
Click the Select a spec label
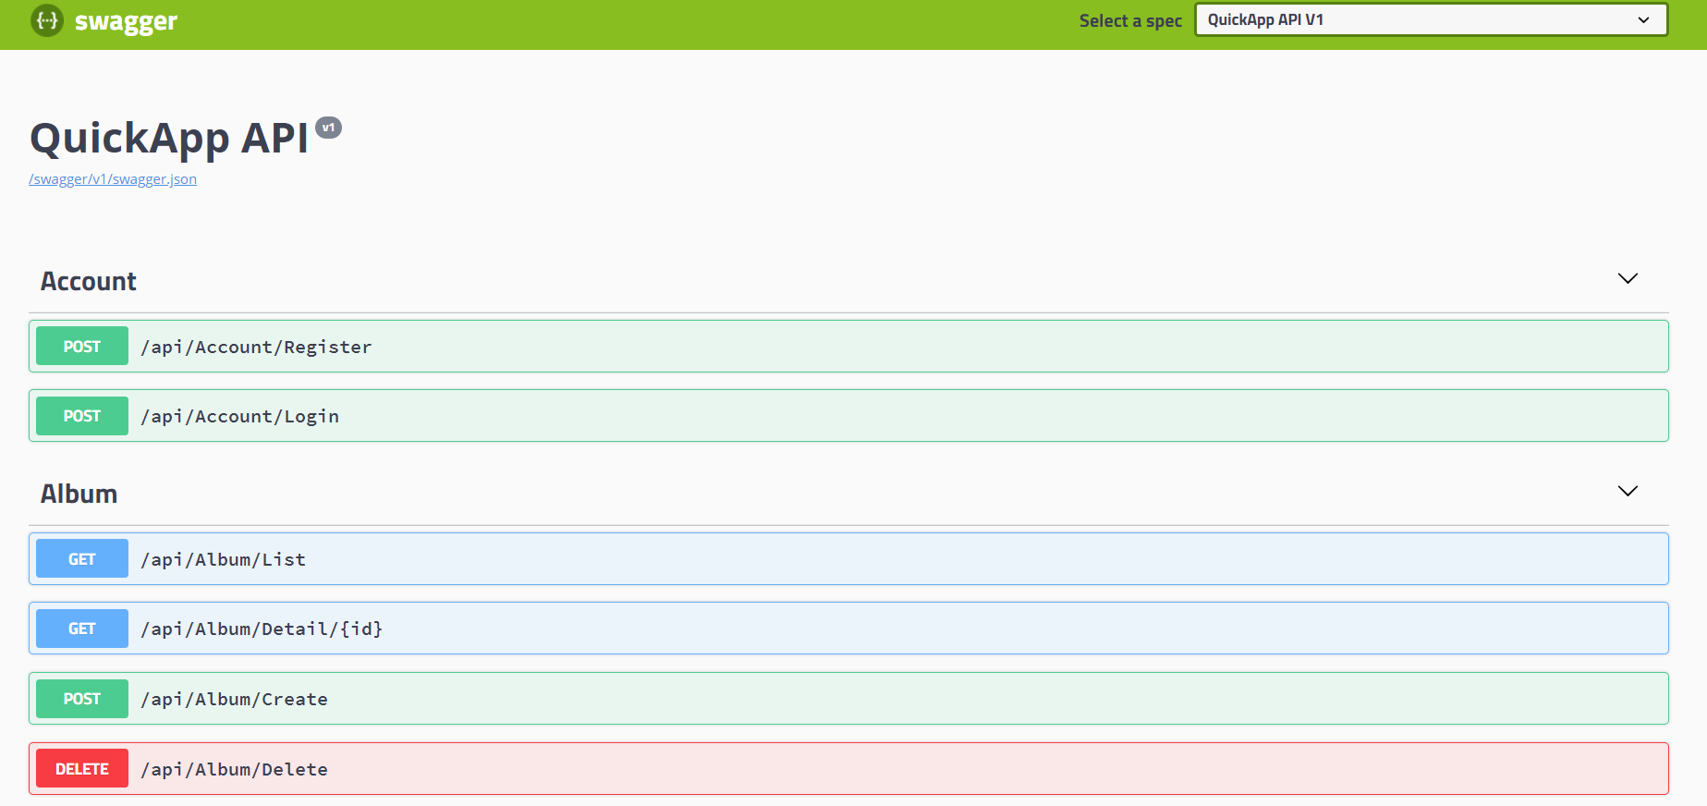(x=1130, y=21)
